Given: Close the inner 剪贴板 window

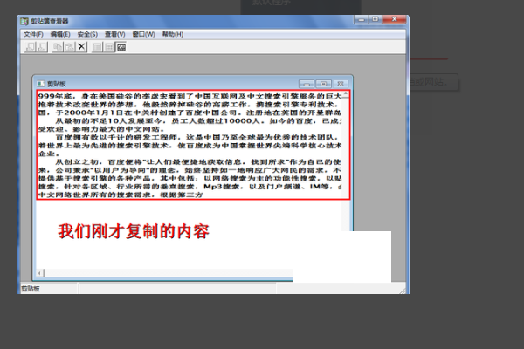Looking at the screenshot, I should pyautogui.click(x=341, y=84).
